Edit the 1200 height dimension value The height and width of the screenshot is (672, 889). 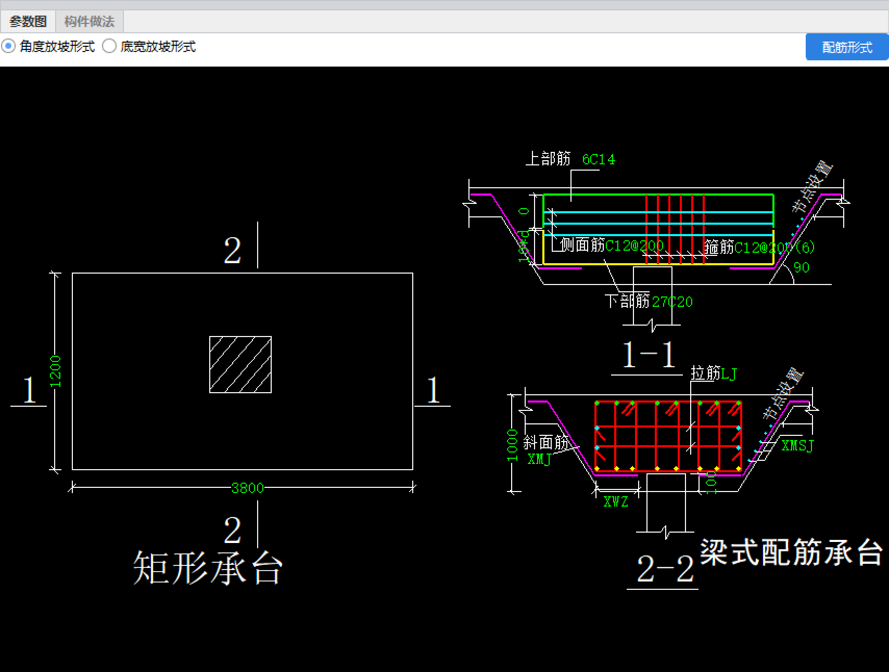click(56, 371)
